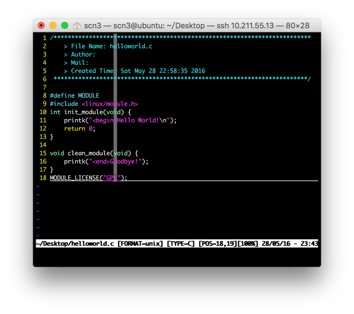The width and height of the screenshot is (354, 314).
Task: Minimize the terminal with yellow button
Action: tap(53, 25)
